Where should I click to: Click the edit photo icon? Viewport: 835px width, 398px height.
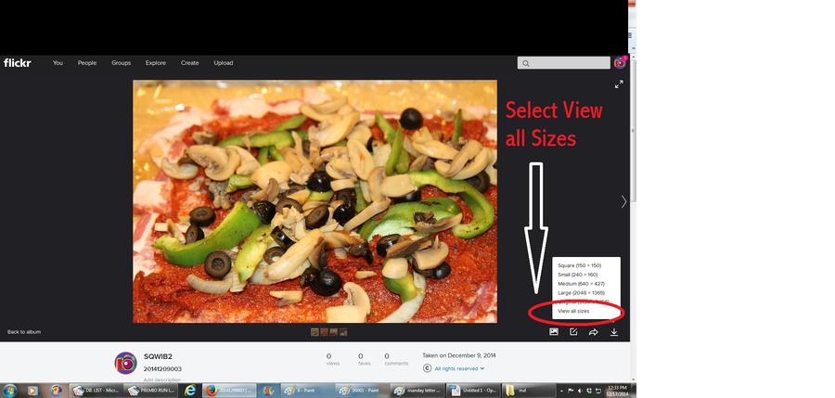click(x=573, y=332)
